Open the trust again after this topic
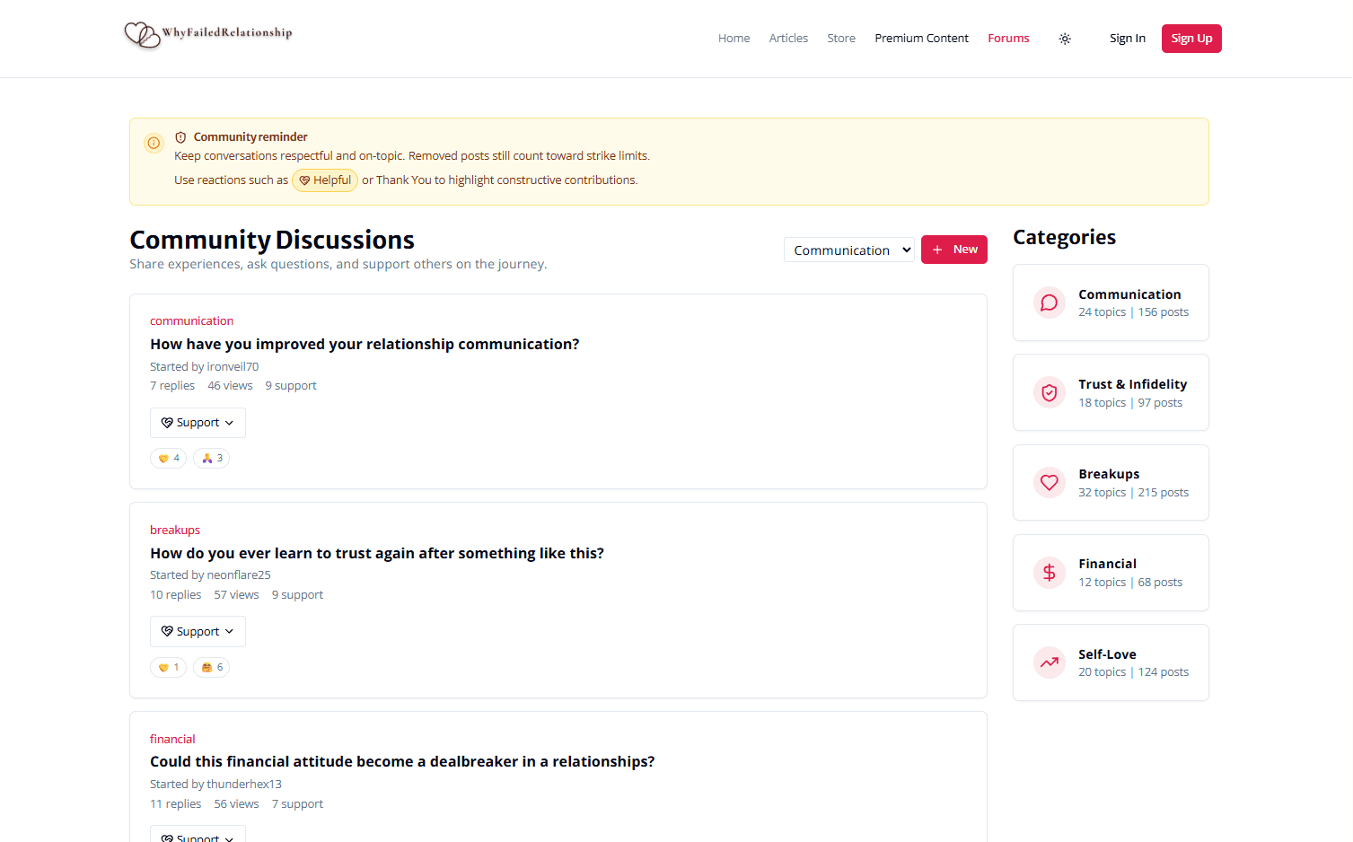 (377, 554)
